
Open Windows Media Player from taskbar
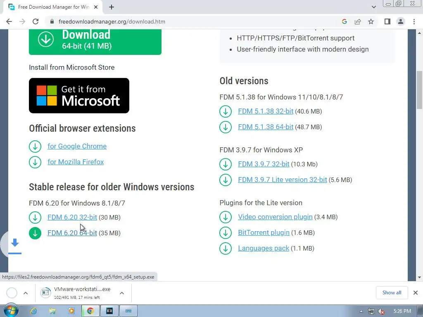click(71, 311)
